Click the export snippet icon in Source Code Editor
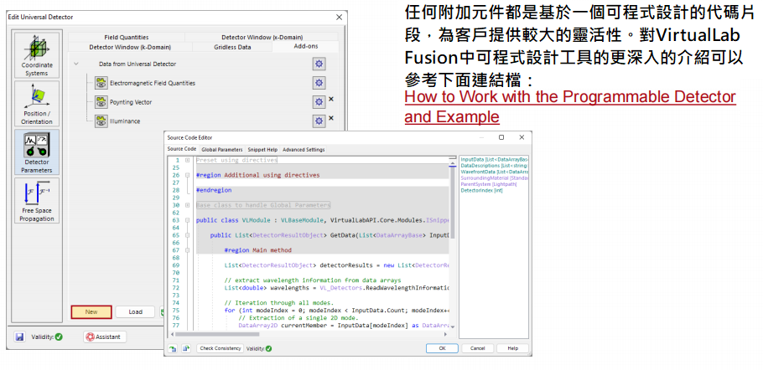The height and width of the screenshot is (370, 763). pos(185,348)
